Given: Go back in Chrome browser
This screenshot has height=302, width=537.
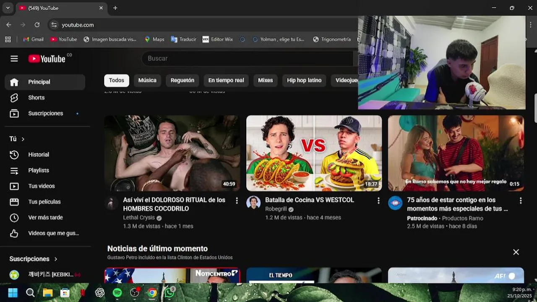Looking at the screenshot, I should click(9, 25).
